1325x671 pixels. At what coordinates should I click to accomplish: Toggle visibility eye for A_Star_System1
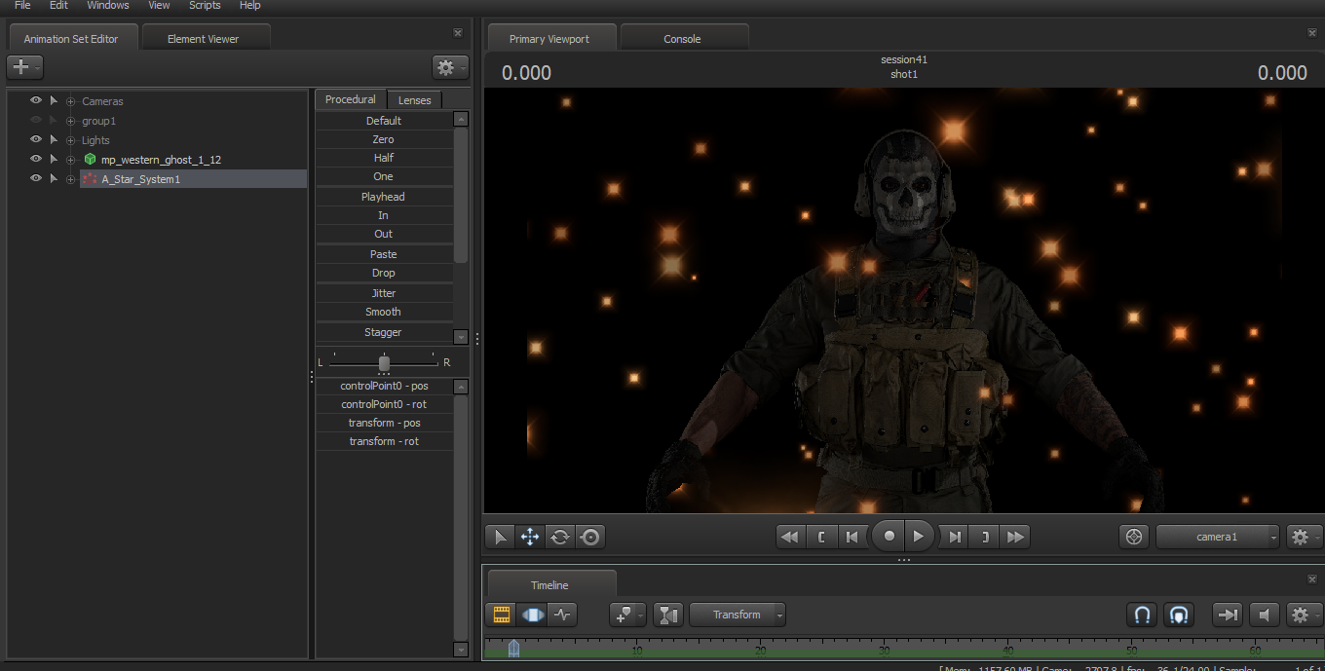tap(36, 178)
